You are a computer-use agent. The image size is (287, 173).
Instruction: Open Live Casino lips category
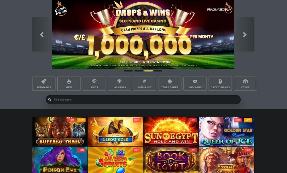195,84
